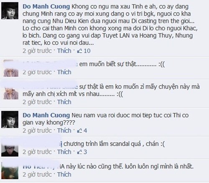Open the '2 giờ trước' timestamp under 'ngĩ mình là nhất'
The image size is (209, 183).
click(x=37, y=175)
